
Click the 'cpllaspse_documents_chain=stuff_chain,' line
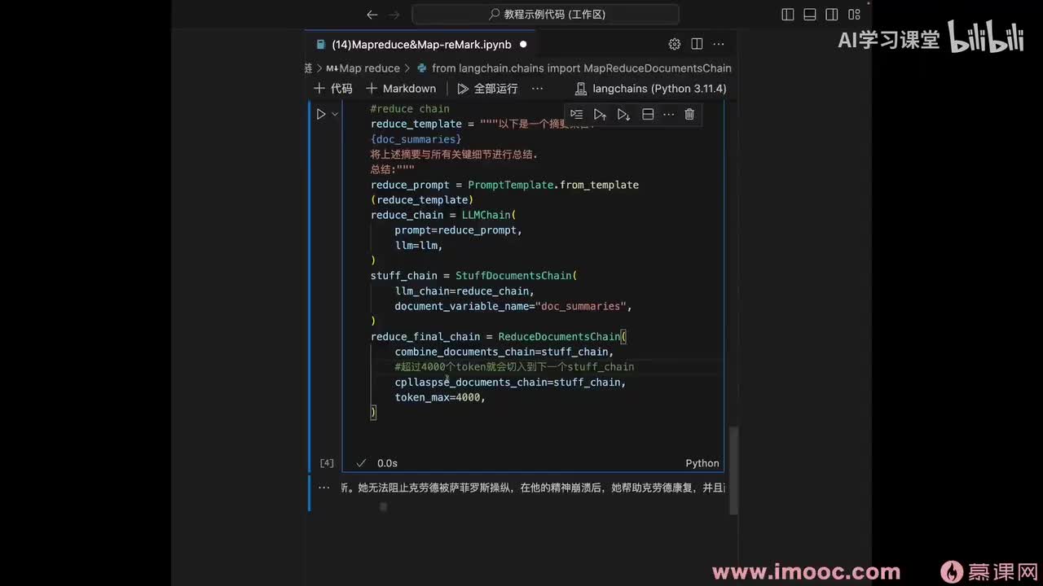(510, 382)
